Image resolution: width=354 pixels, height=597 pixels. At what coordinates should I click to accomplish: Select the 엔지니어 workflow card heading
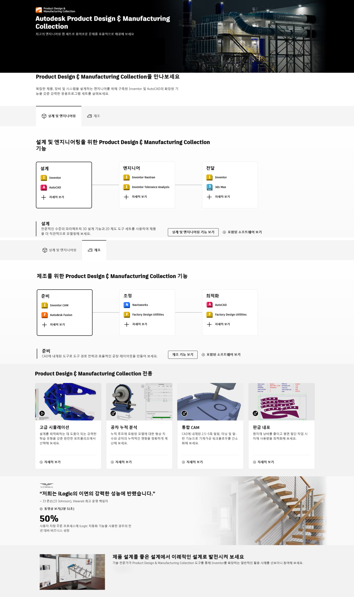[x=132, y=168]
